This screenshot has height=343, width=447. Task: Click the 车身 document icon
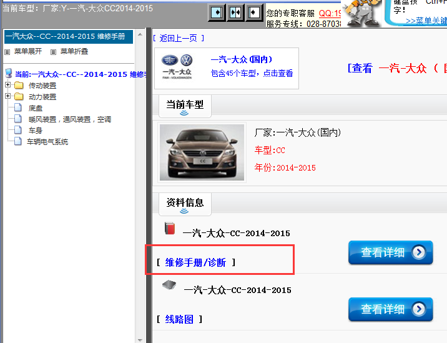tap(18, 130)
